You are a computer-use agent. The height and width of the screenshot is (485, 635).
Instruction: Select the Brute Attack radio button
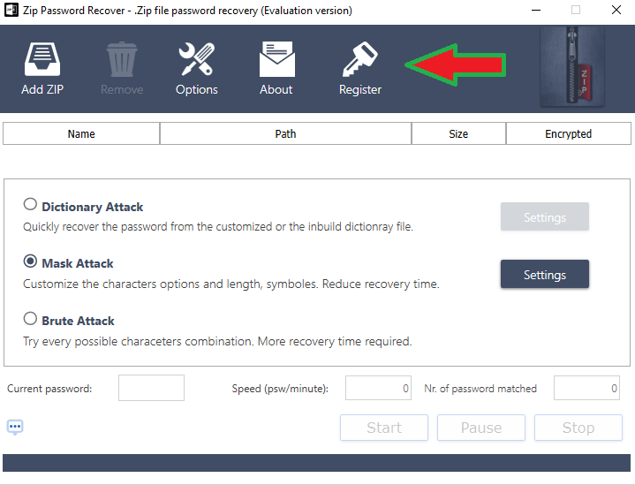pyautogui.click(x=30, y=318)
